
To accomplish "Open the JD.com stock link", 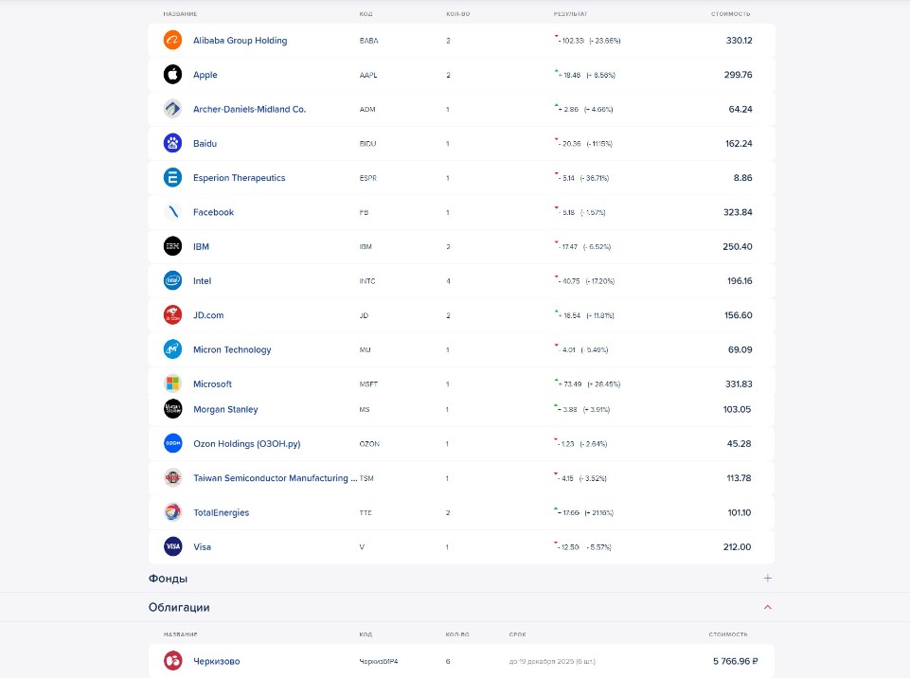I will (208, 315).
